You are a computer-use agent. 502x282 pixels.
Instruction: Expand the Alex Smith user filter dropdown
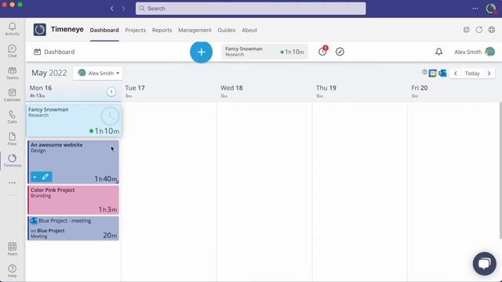pos(98,73)
